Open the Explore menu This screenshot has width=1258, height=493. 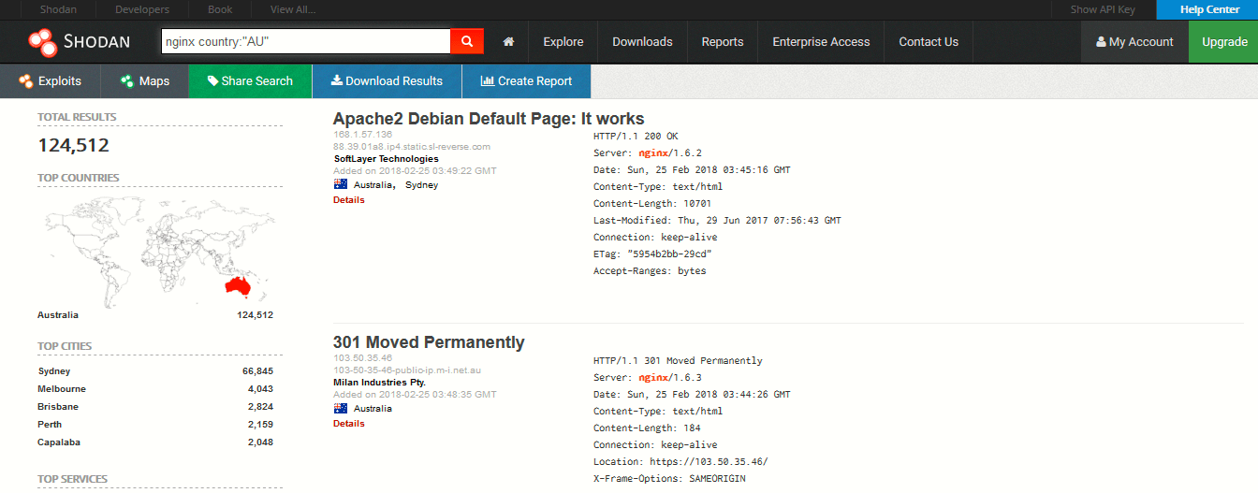(x=563, y=42)
